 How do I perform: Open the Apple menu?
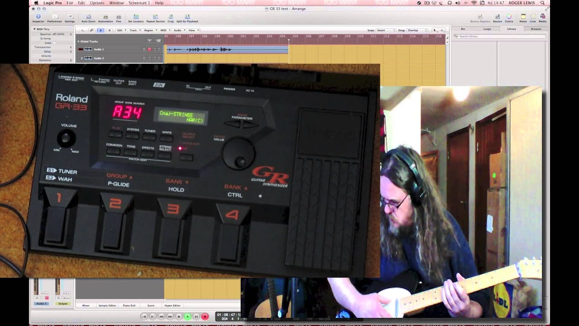pyautogui.click(x=36, y=3)
